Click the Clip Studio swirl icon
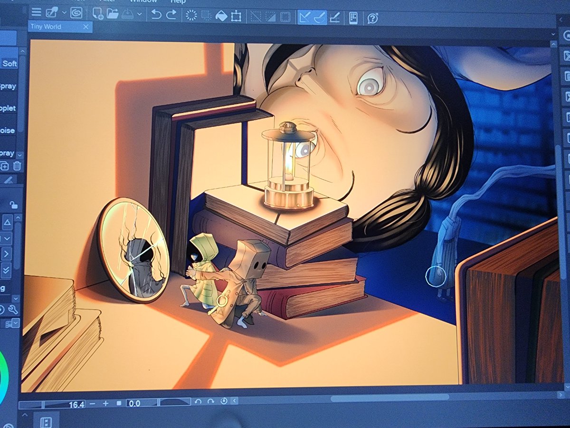 pos(76,13)
